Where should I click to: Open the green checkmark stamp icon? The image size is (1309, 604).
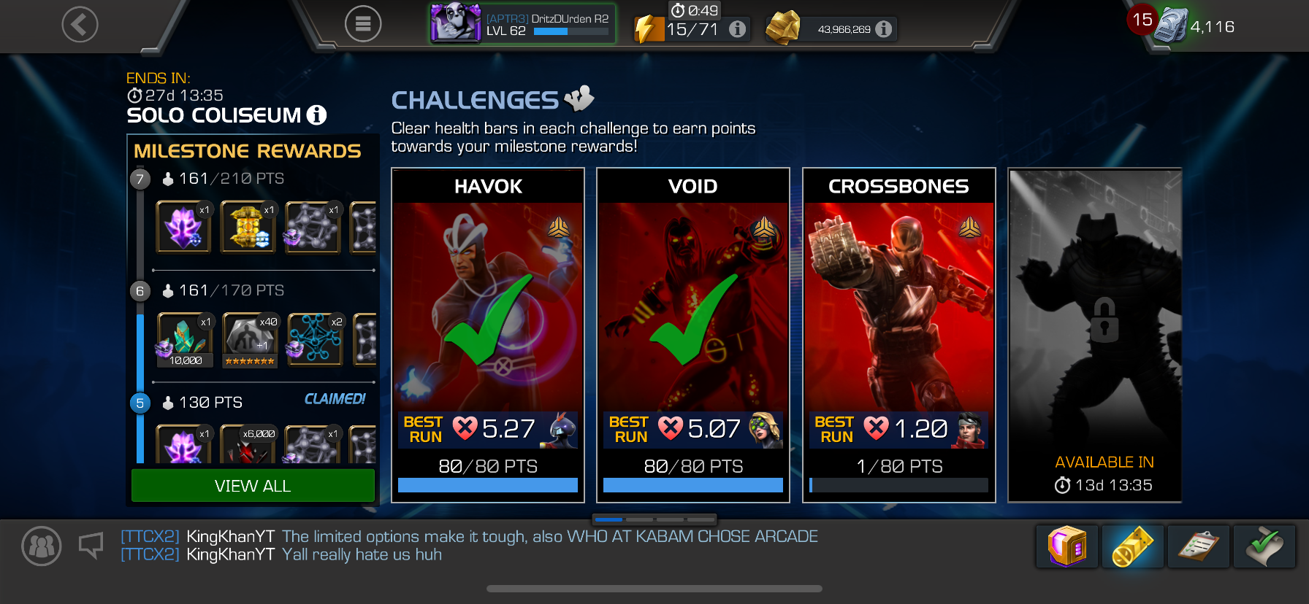(x=1264, y=546)
